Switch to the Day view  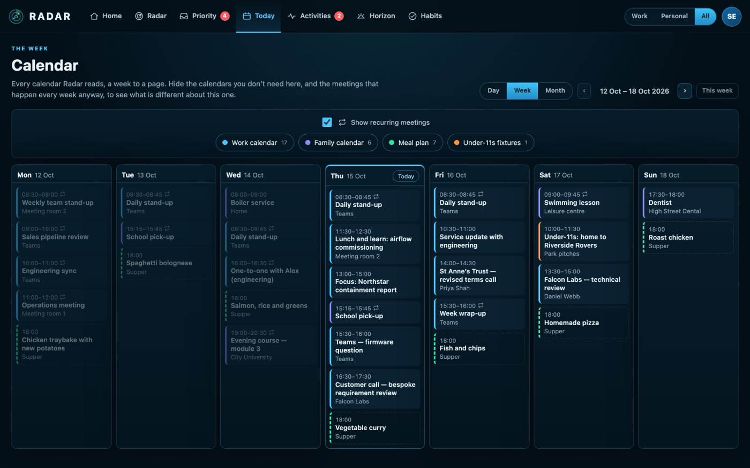493,90
